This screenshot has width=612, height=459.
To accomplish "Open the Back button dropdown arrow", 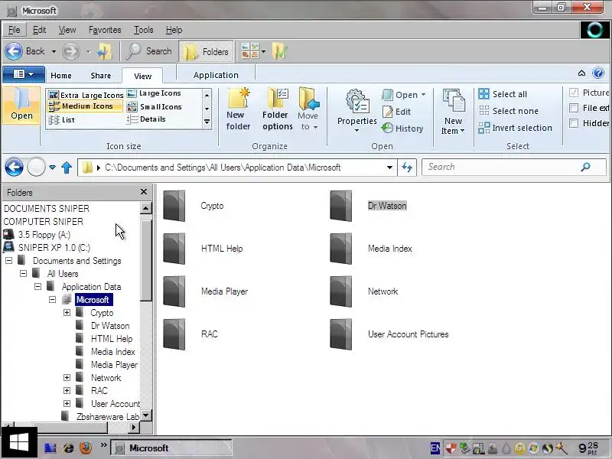I will tap(54, 51).
